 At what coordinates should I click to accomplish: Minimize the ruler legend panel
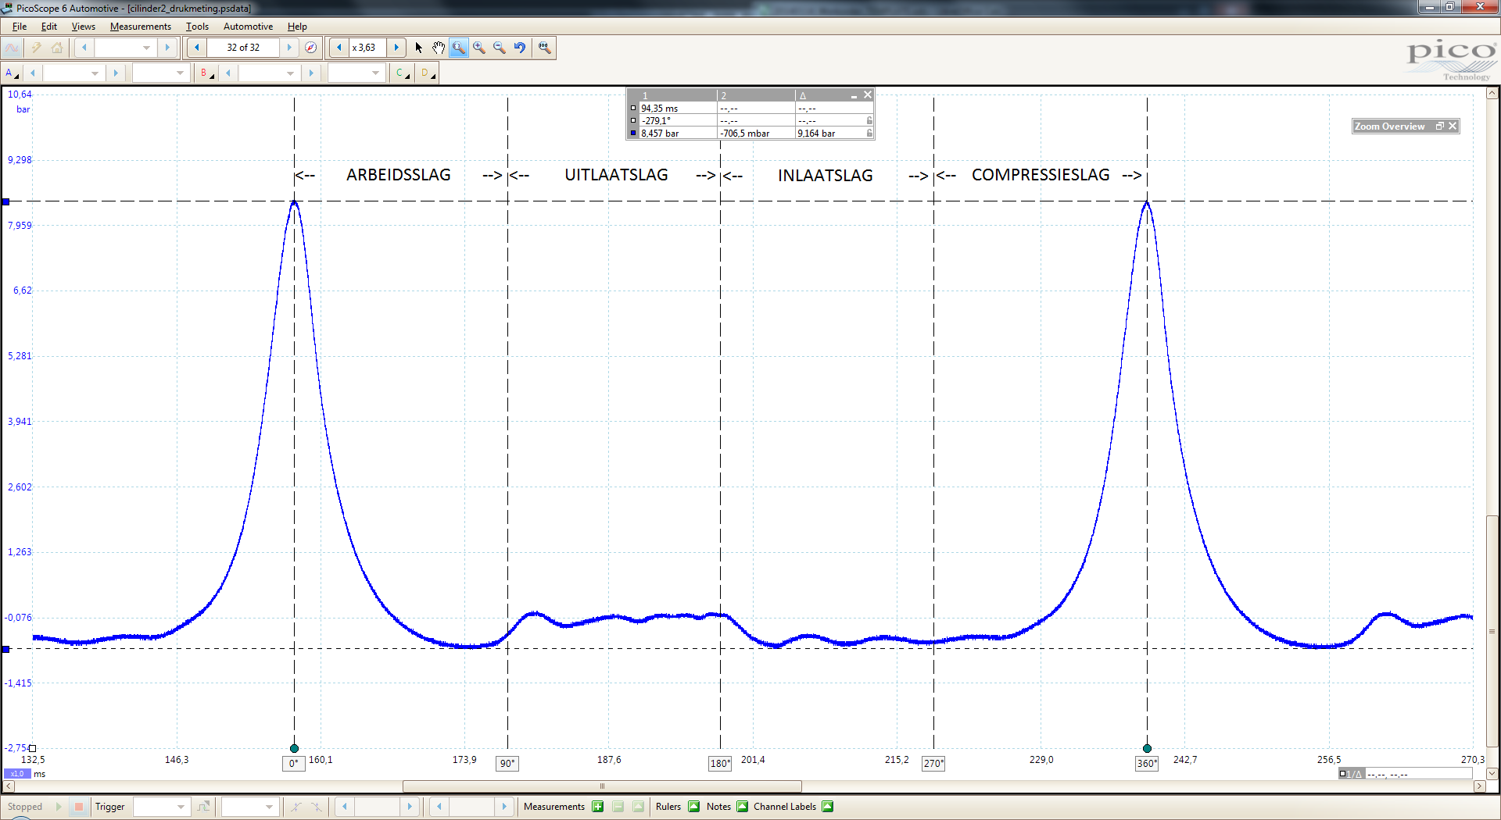[x=854, y=95]
